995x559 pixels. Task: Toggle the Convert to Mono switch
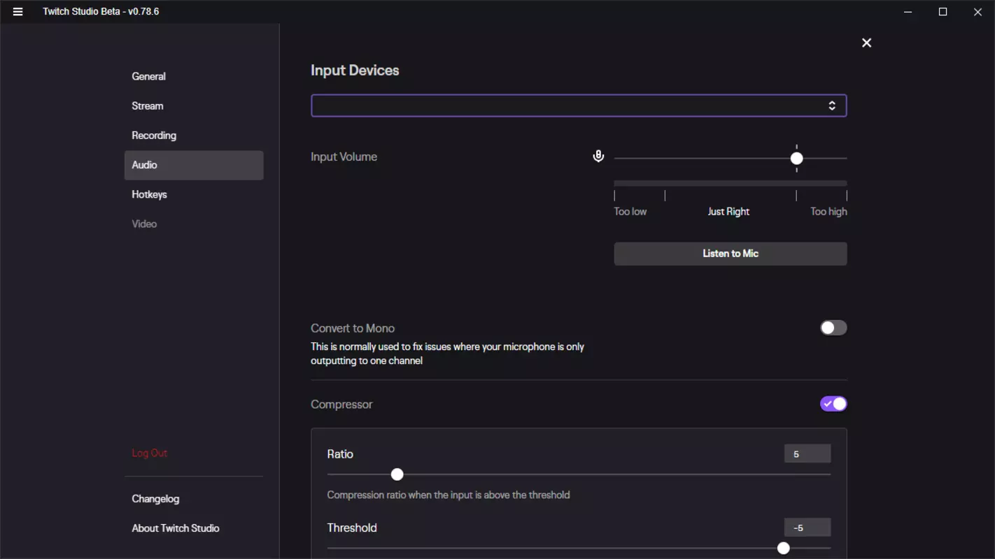point(833,328)
